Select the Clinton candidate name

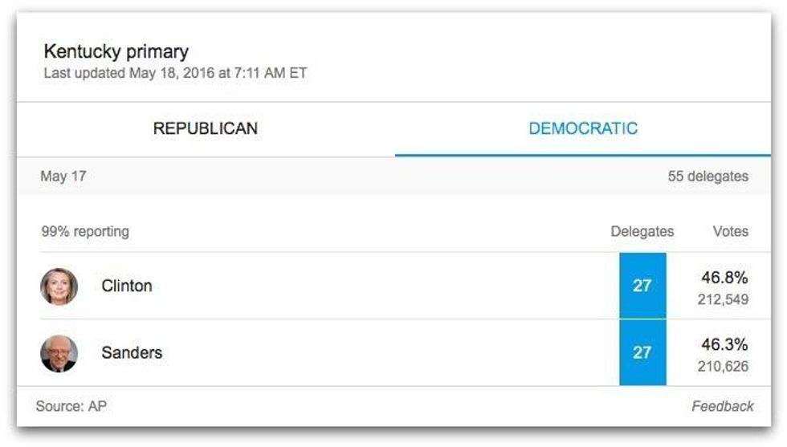click(127, 286)
